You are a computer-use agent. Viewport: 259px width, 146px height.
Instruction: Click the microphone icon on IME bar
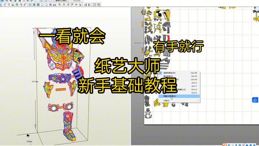(x=236, y=145)
